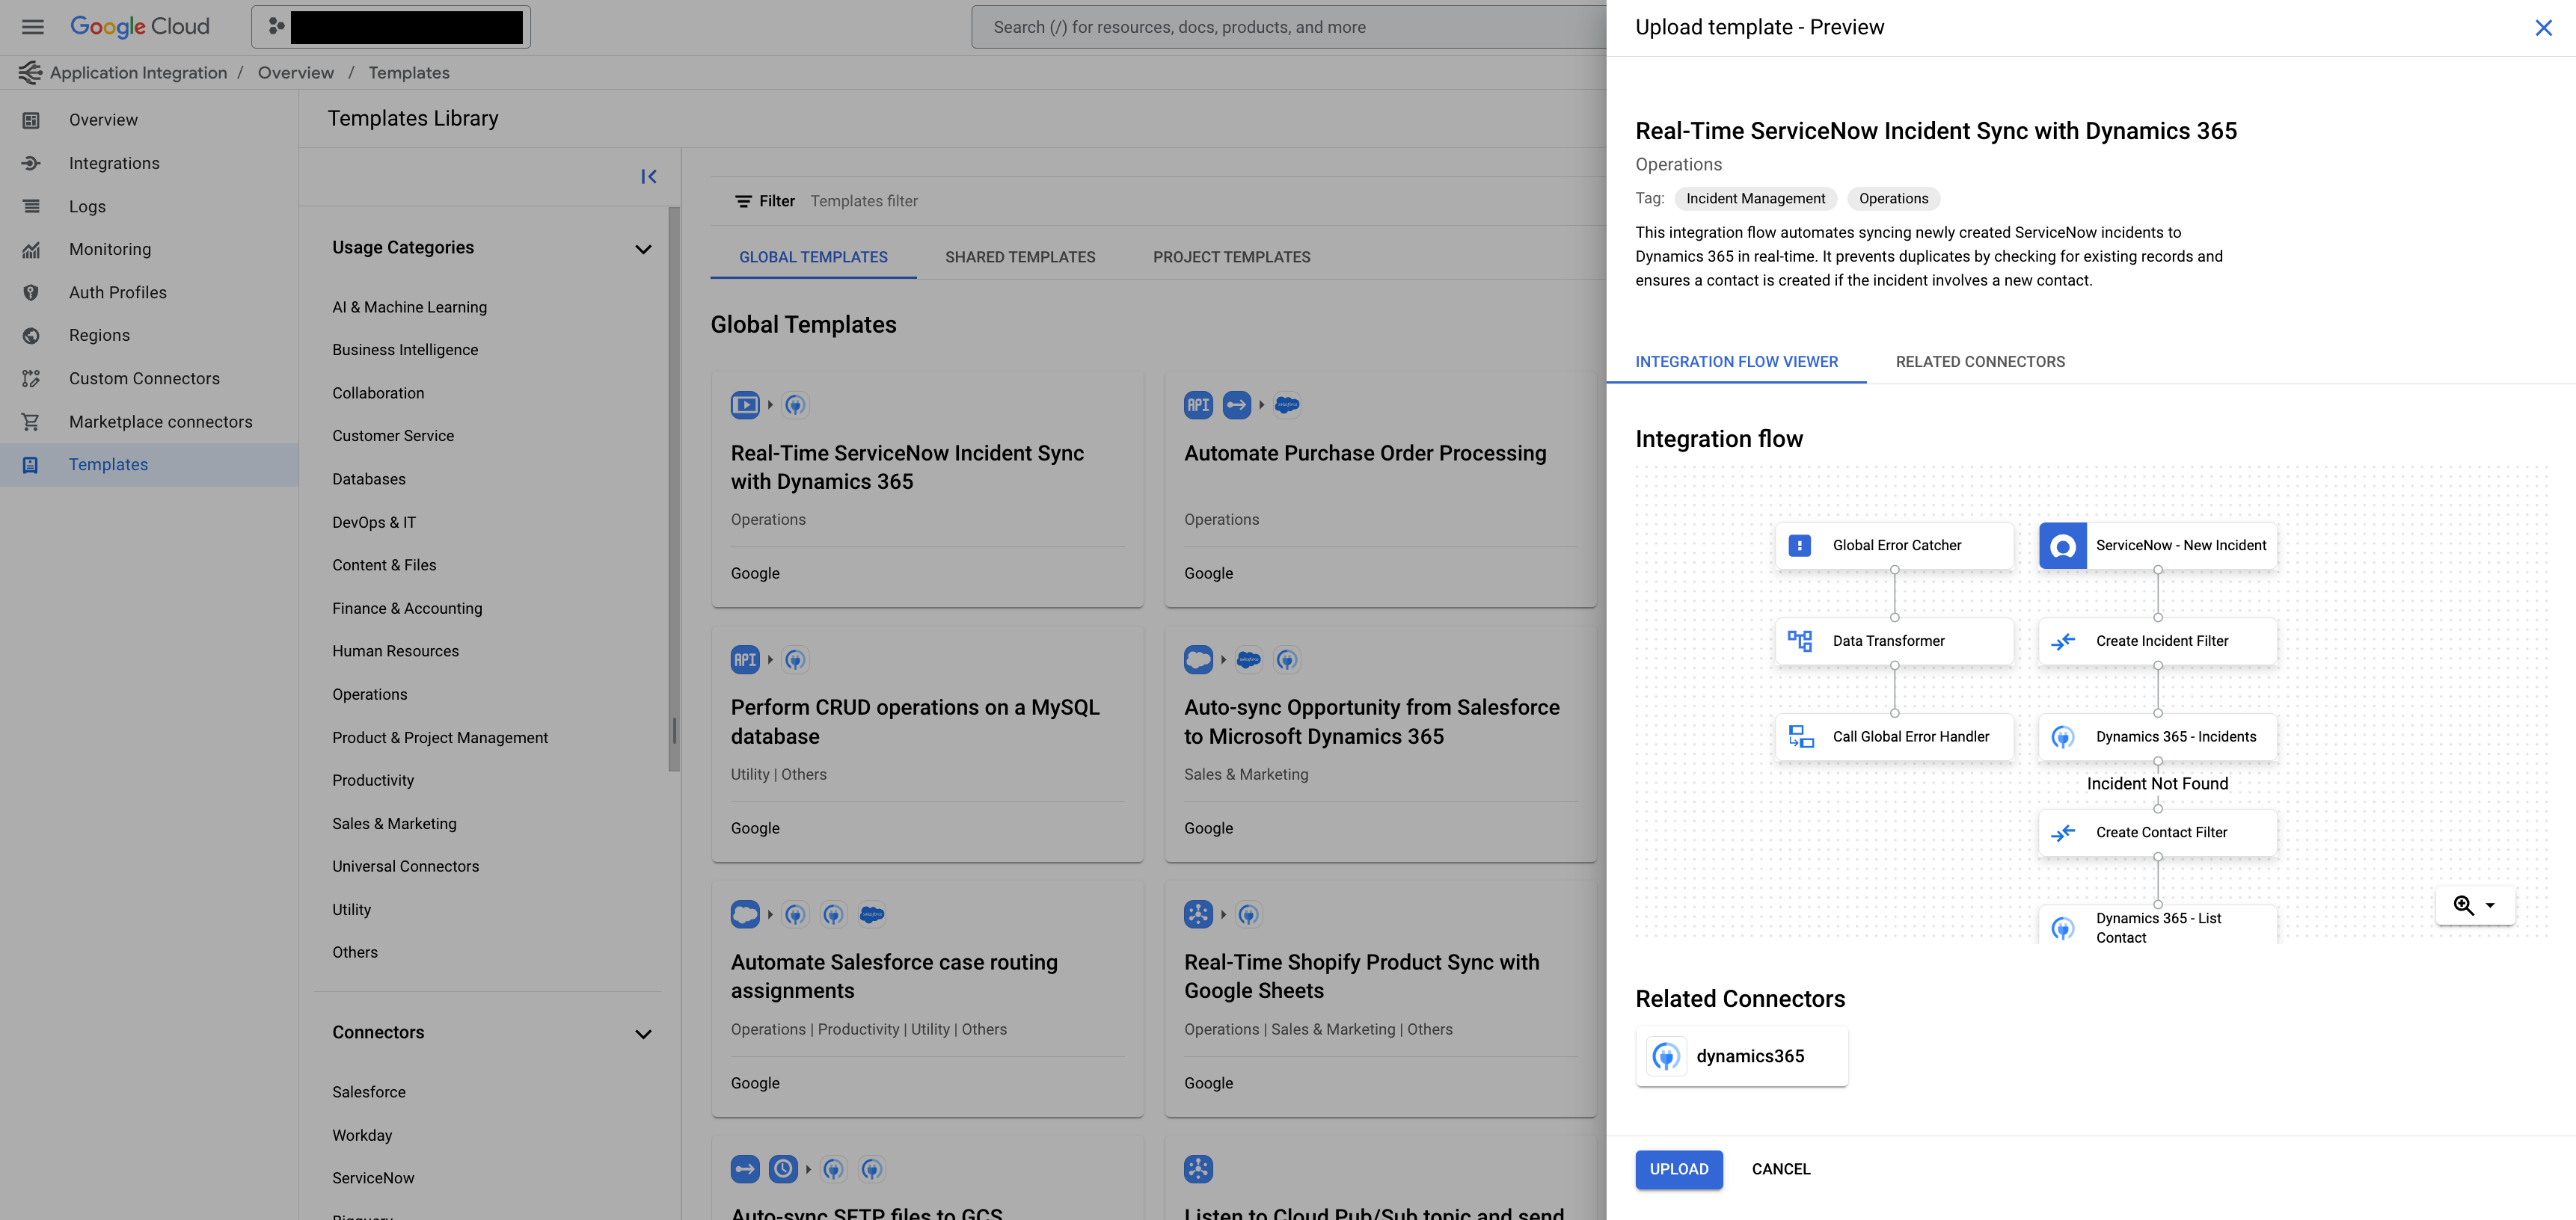The height and width of the screenshot is (1220, 2576).
Task: Click CANCEL to dismiss upload dialog
Action: 1781,1169
